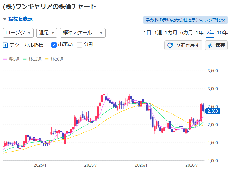Open the テクニカル指標 label
Viewport: 229px width, 171px height.
click(26, 45)
